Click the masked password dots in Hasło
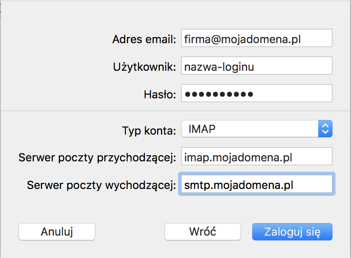351x258 pixels. (219, 94)
